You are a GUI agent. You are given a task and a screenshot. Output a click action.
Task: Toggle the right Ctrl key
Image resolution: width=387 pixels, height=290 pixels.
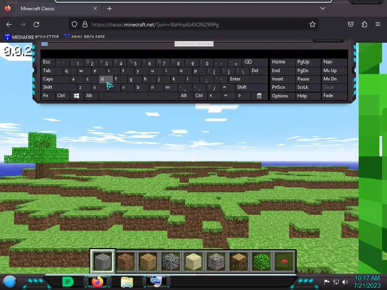click(x=200, y=96)
